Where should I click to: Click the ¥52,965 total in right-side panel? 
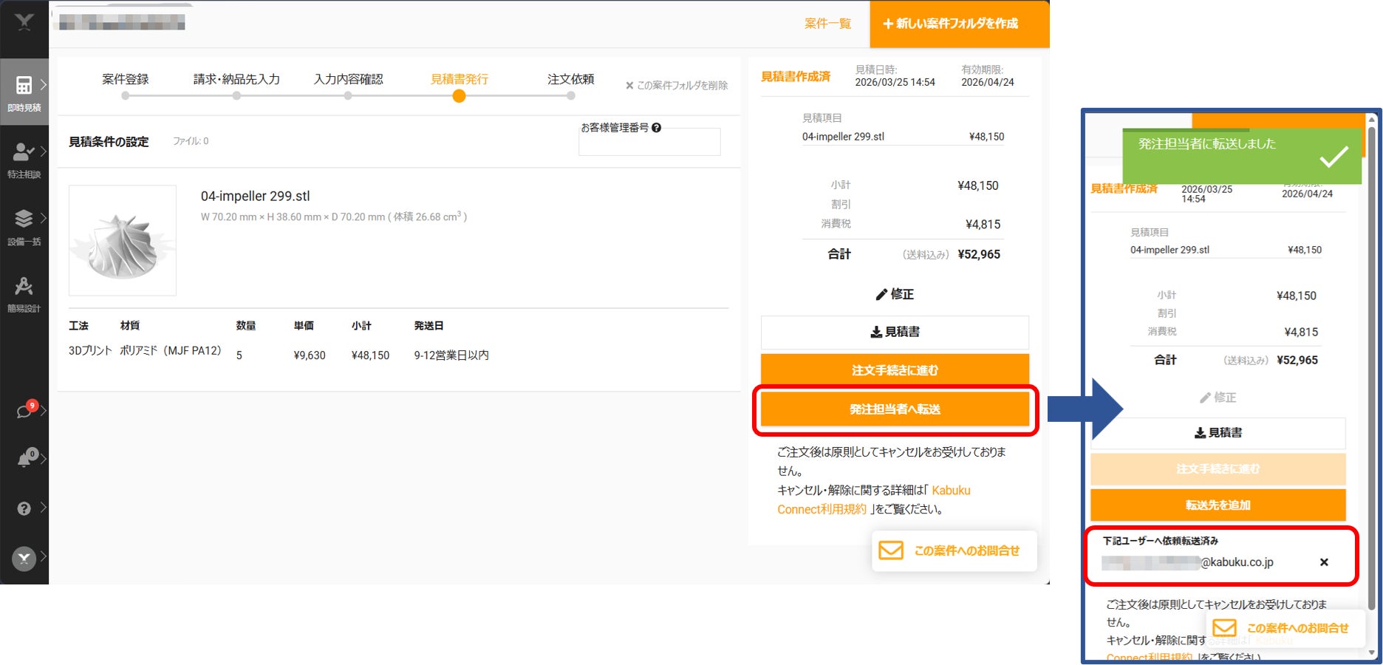tap(1297, 361)
